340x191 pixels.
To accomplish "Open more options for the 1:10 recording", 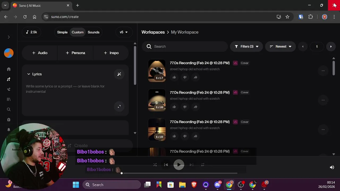I will 323,100.
